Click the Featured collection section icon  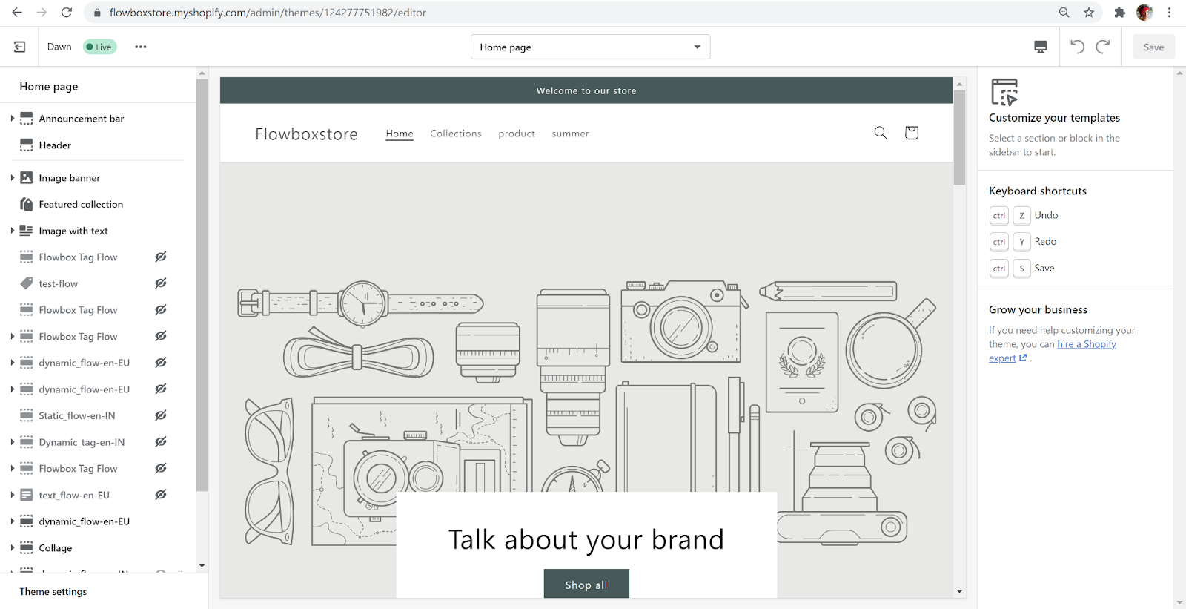27,204
